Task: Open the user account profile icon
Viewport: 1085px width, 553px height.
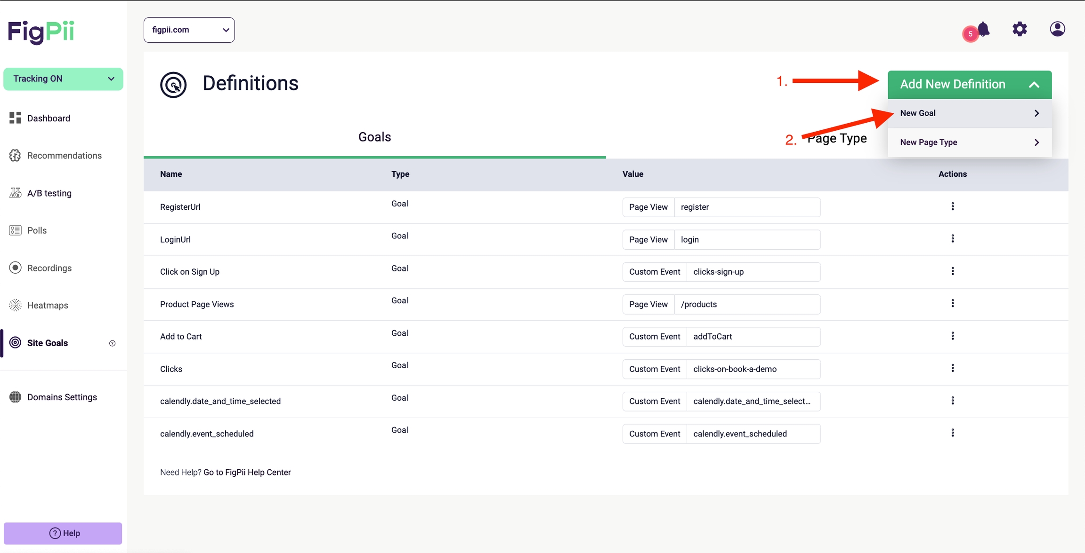Action: pos(1057,29)
